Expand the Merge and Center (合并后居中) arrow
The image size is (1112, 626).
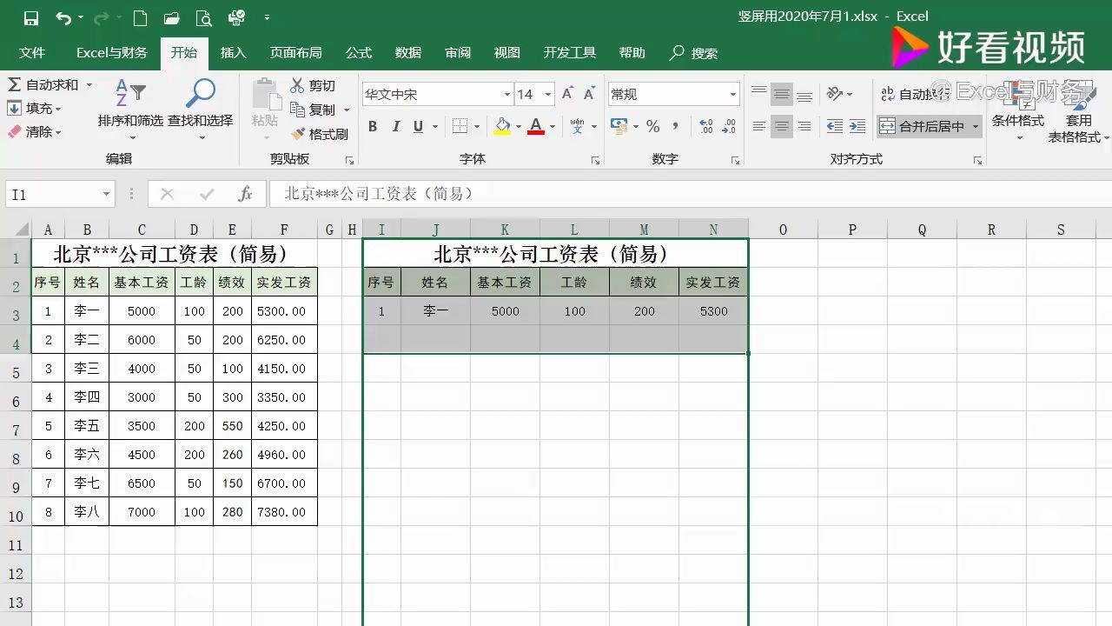[976, 126]
